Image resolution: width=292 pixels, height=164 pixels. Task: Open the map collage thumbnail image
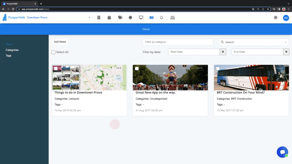89,77
